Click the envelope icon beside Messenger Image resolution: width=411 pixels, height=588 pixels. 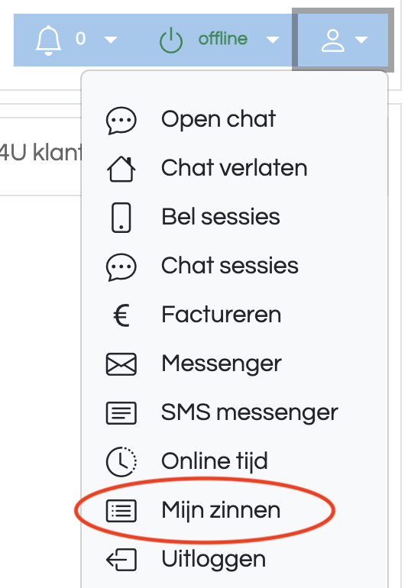coord(121,364)
